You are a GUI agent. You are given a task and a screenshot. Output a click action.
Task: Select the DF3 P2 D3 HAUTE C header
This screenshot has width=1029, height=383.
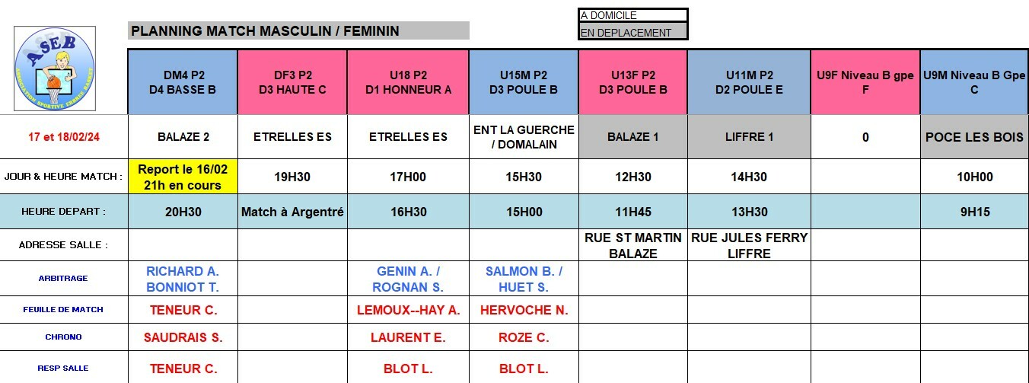pyautogui.click(x=292, y=82)
